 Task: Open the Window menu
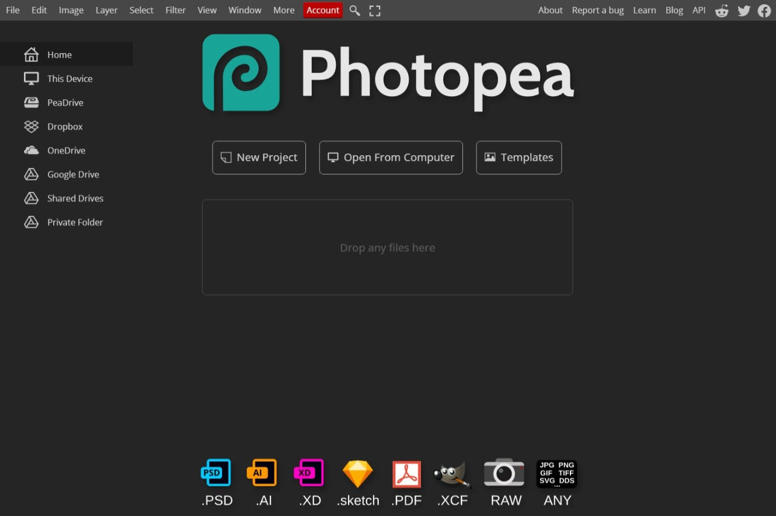coord(245,10)
